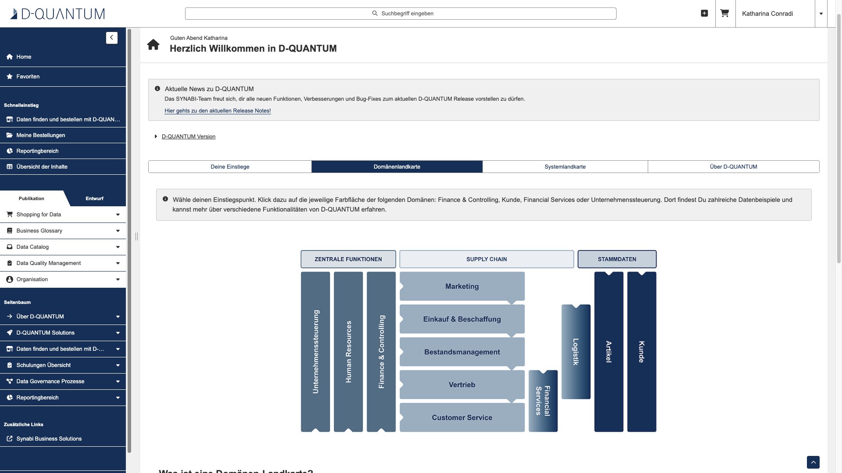This screenshot has width=842, height=473.
Task: Open Synabi Business Solutions link
Action: (63, 439)
